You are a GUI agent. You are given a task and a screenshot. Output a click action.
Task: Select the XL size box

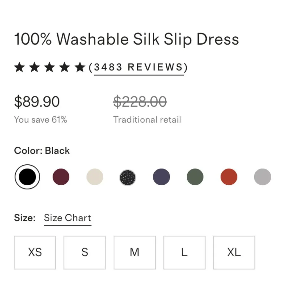(x=234, y=252)
